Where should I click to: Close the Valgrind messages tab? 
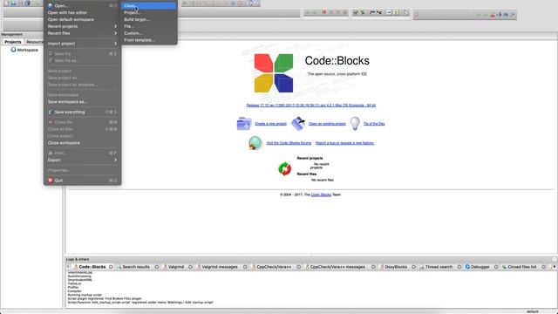pos(245,267)
